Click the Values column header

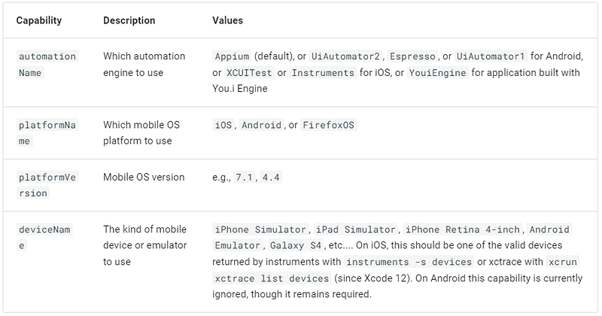227,20
